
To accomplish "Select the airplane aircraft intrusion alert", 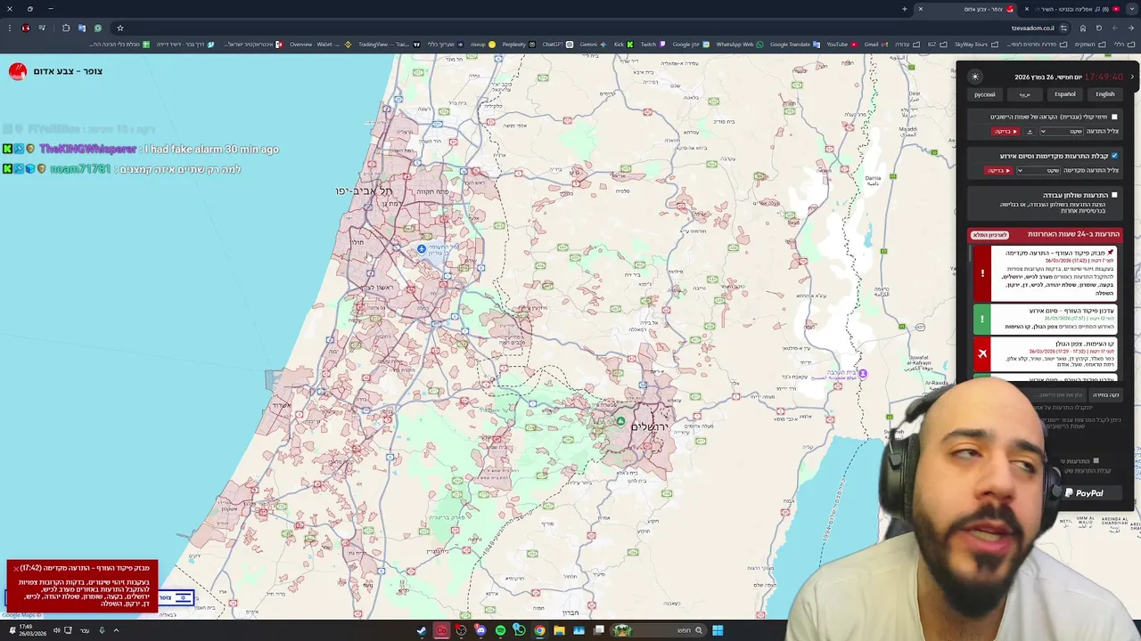I will pos(1045,353).
